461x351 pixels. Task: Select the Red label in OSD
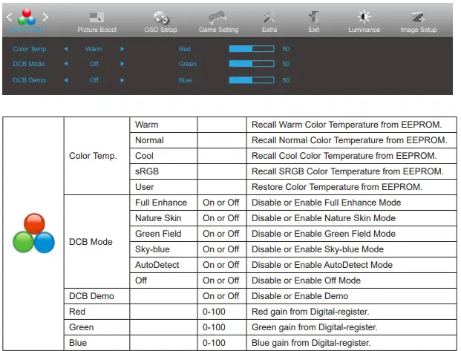184,49
